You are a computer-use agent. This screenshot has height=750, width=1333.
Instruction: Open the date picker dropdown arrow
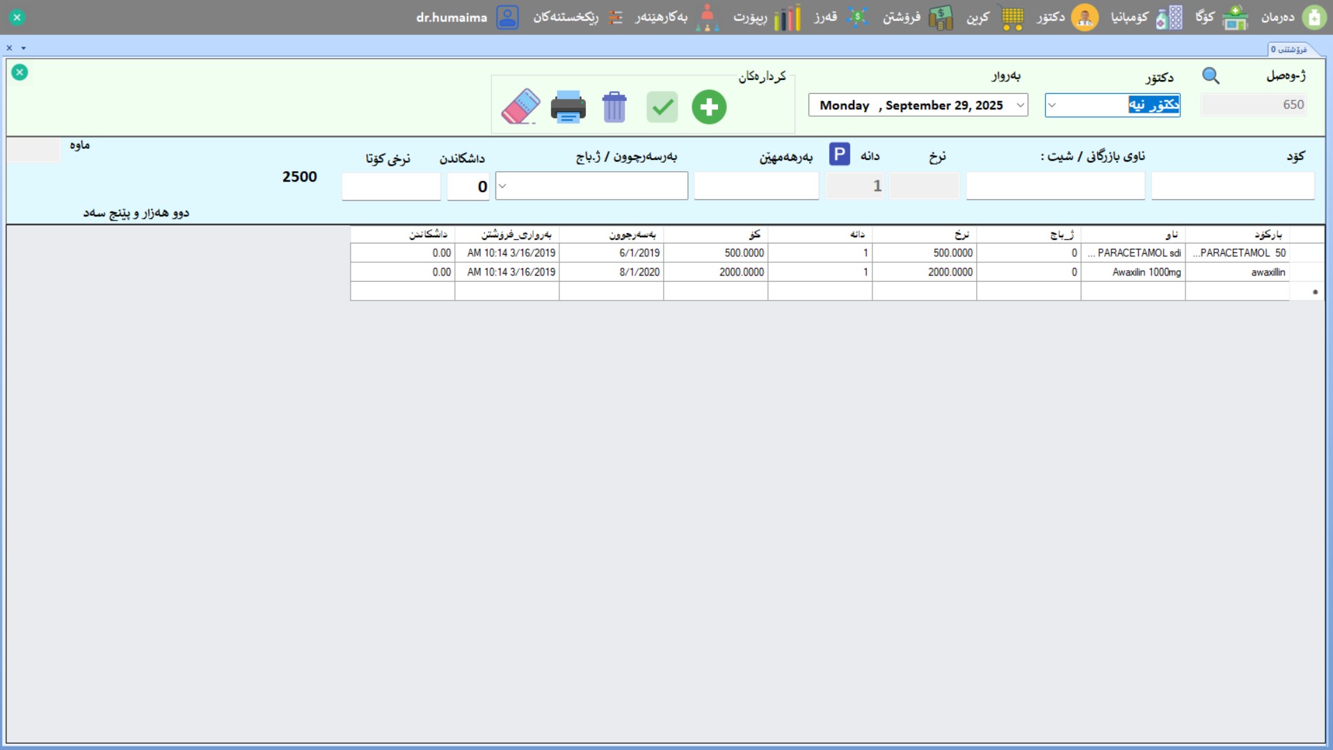(1020, 106)
